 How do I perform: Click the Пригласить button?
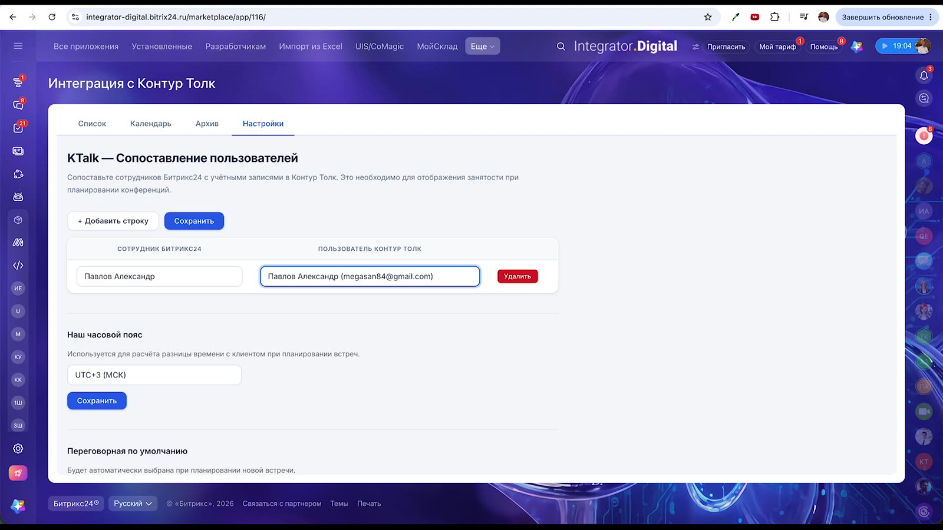pyautogui.click(x=726, y=47)
